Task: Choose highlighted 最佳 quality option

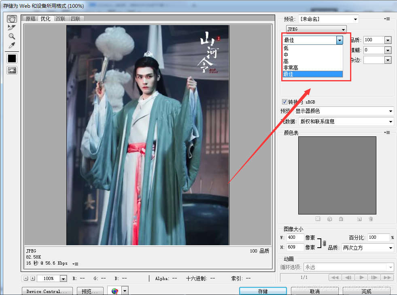Action: pos(313,74)
